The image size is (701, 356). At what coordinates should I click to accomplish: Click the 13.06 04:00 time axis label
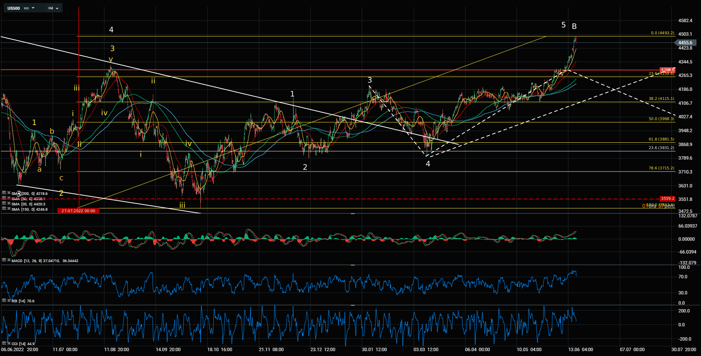(581, 350)
